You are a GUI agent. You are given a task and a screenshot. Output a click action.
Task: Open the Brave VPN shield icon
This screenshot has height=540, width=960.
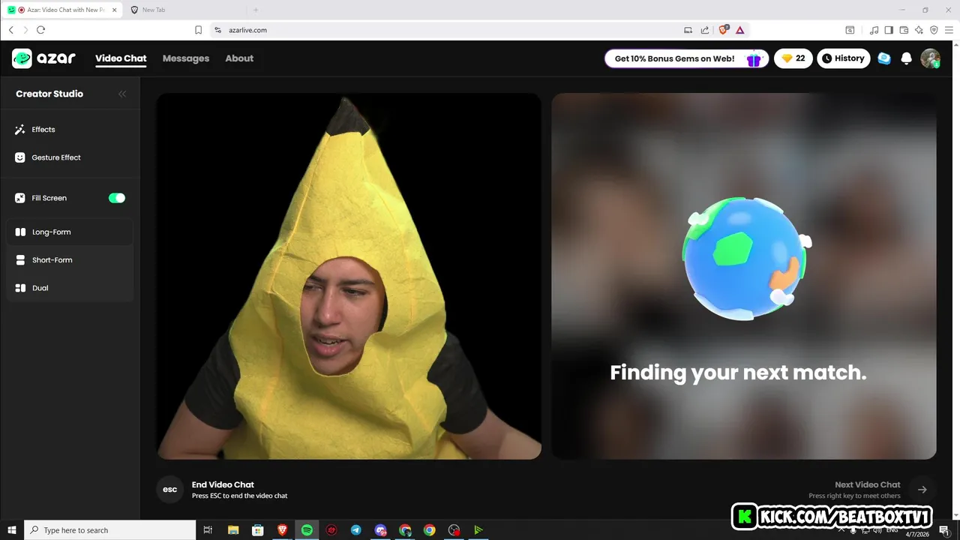click(934, 30)
